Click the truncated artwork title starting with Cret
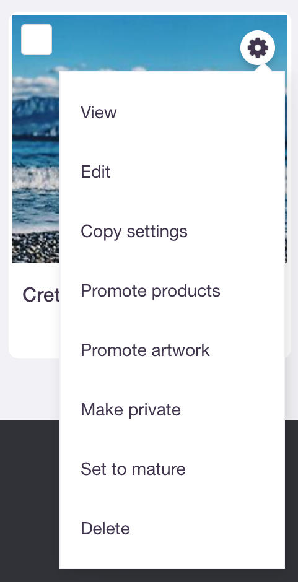 pos(41,295)
